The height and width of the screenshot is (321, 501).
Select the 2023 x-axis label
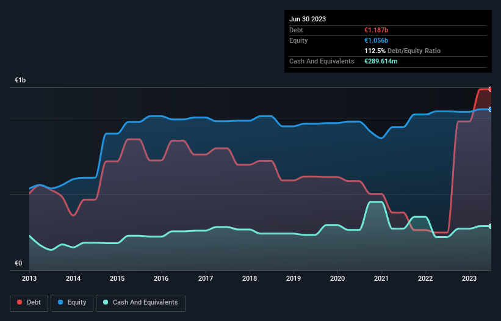[x=469, y=278]
